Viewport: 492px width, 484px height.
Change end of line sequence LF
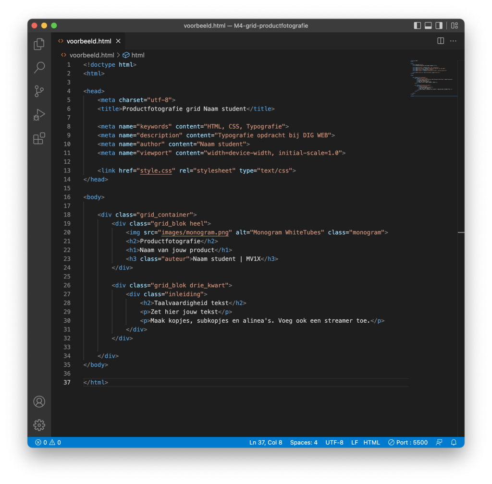[x=354, y=442]
